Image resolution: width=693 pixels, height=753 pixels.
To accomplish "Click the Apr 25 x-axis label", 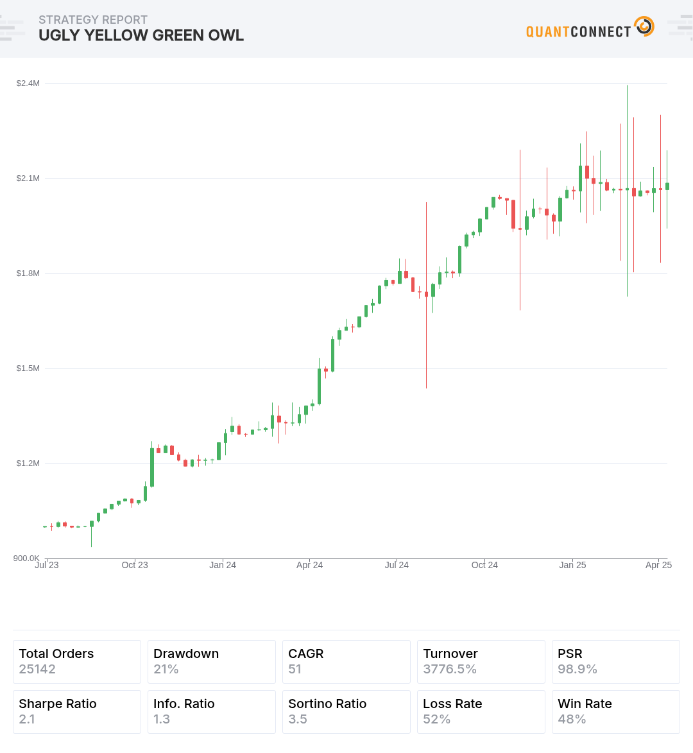I will [x=658, y=565].
